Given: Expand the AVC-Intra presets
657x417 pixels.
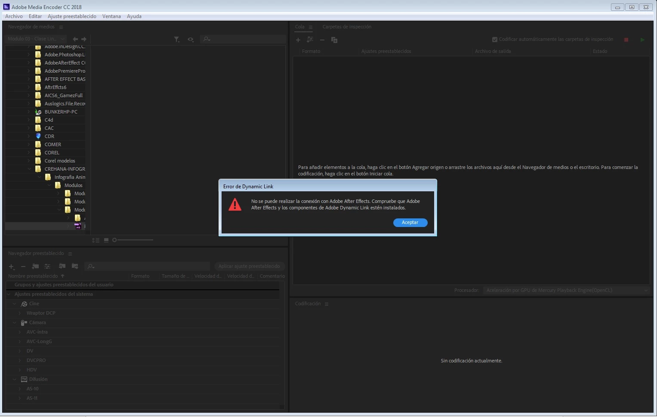Looking at the screenshot, I should pyautogui.click(x=20, y=332).
